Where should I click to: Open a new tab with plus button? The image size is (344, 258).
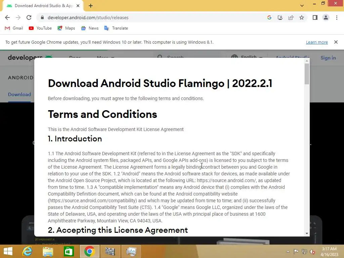(x=91, y=6)
